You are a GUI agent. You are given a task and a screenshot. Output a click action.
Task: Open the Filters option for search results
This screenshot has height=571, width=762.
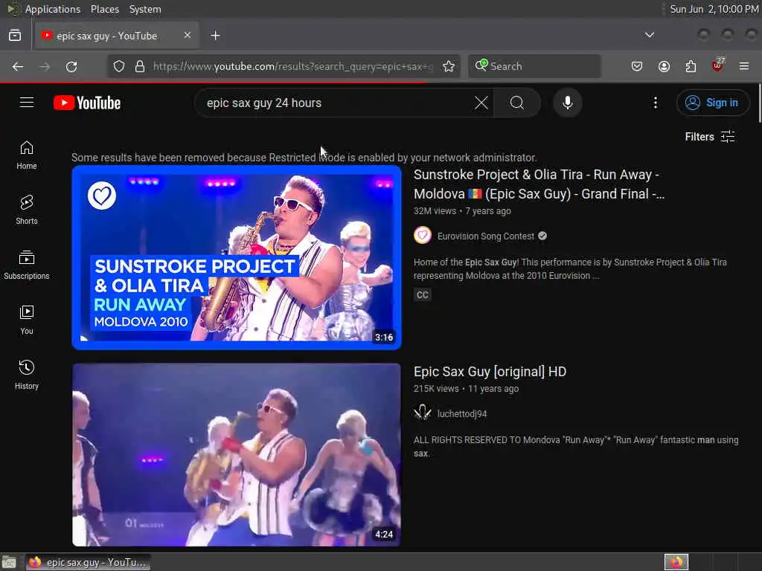[x=709, y=137]
